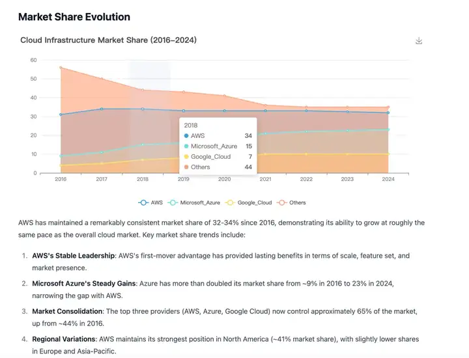This screenshot has width=469, height=358.
Task: Click the Microsoft_Azure 2016 data point
Action: 61,156
